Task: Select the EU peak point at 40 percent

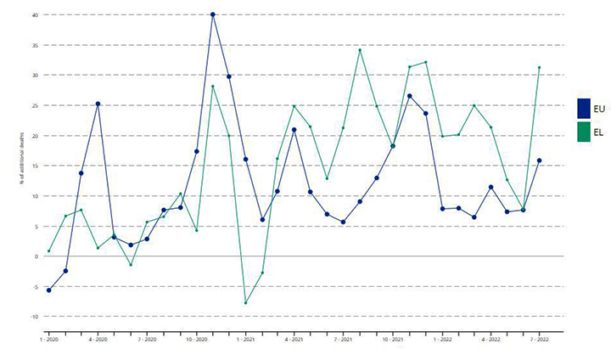Action: pos(213,14)
